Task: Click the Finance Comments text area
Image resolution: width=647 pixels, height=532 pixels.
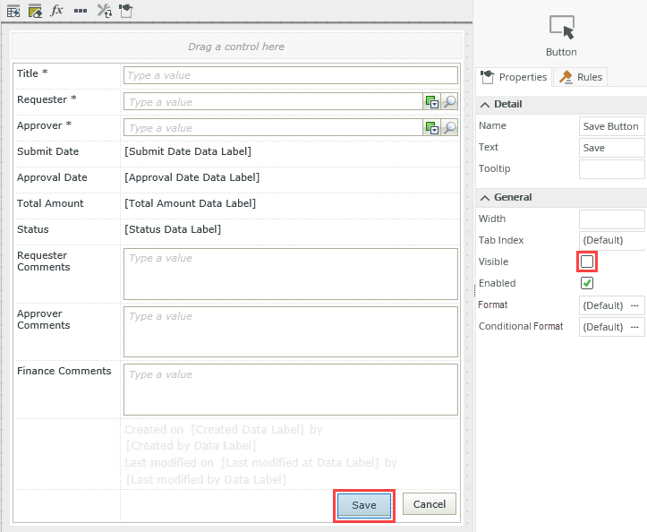Action: click(x=291, y=390)
